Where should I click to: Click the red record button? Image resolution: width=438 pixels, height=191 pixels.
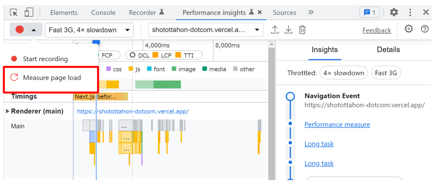point(20,30)
